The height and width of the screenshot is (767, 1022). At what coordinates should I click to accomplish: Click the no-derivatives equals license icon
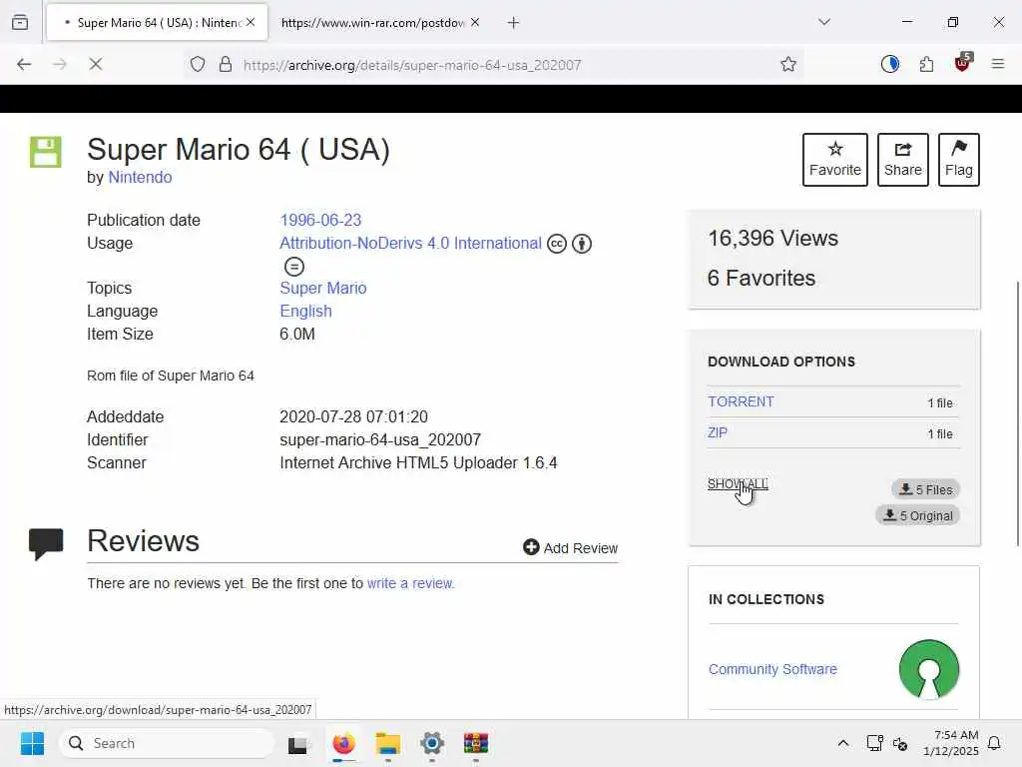pyautogui.click(x=294, y=267)
